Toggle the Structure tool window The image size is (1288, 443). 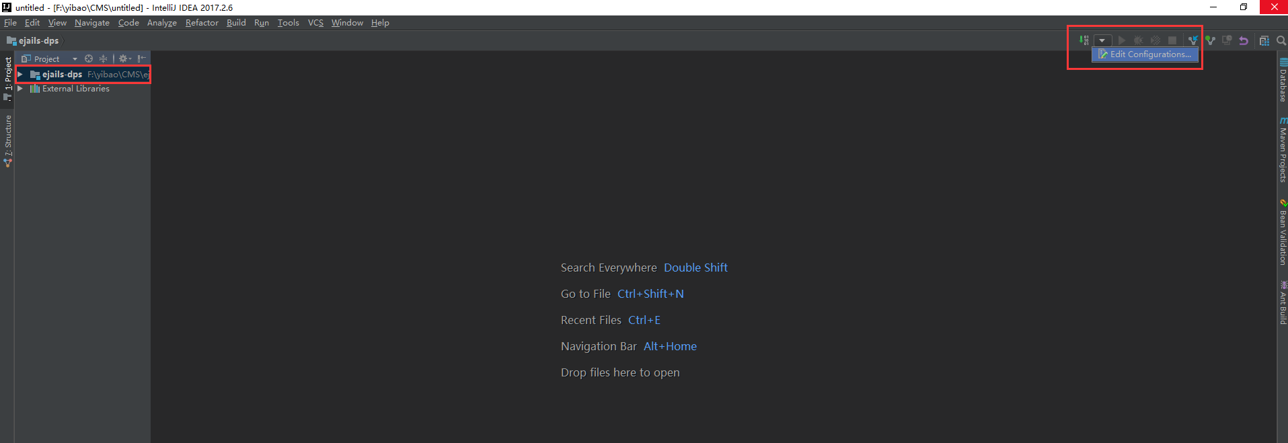pyautogui.click(x=8, y=140)
